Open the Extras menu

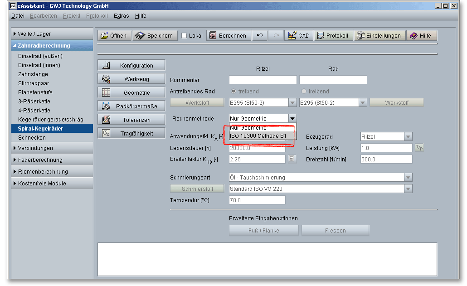click(x=121, y=16)
